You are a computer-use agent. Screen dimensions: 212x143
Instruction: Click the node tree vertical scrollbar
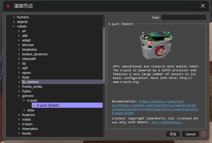pyautogui.click(x=104, y=55)
